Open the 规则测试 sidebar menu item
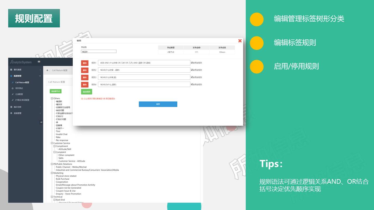Viewport: 374px width, 210px height. [19, 88]
